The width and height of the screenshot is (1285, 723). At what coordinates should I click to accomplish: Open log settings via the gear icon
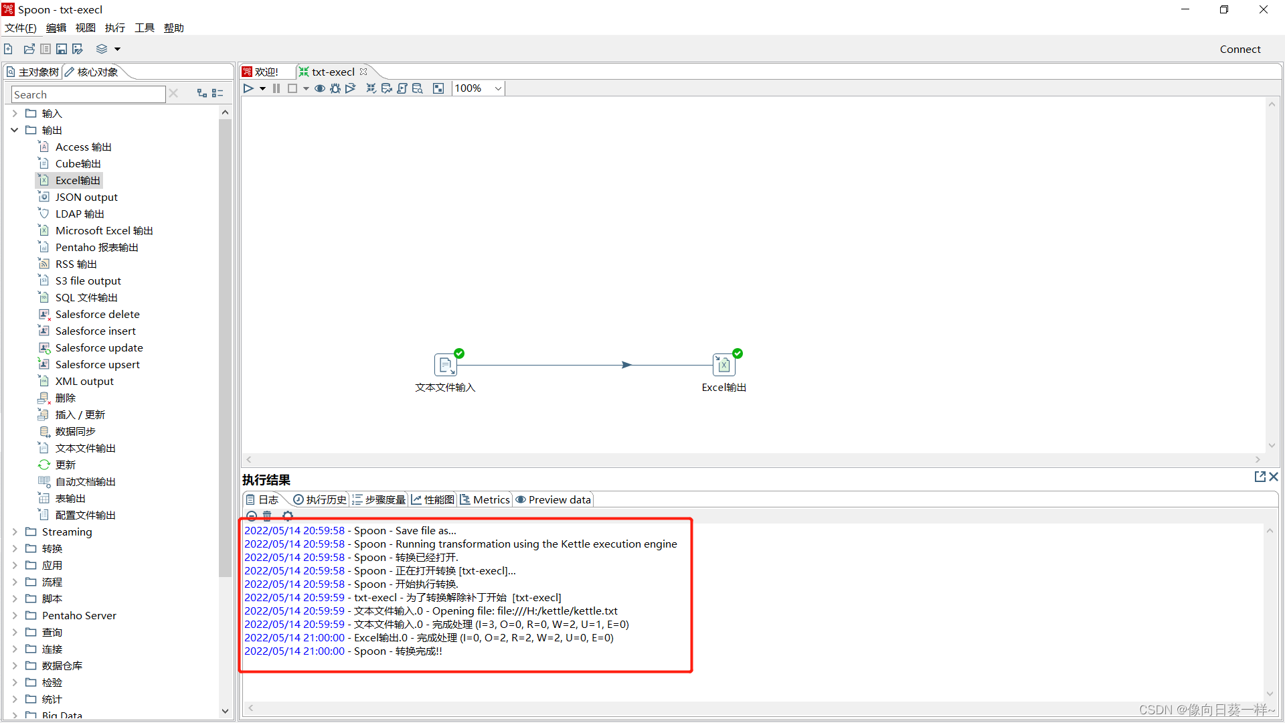pos(287,515)
